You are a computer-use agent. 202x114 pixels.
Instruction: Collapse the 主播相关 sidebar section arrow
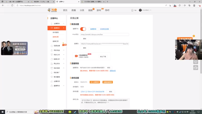(x=64, y=24)
